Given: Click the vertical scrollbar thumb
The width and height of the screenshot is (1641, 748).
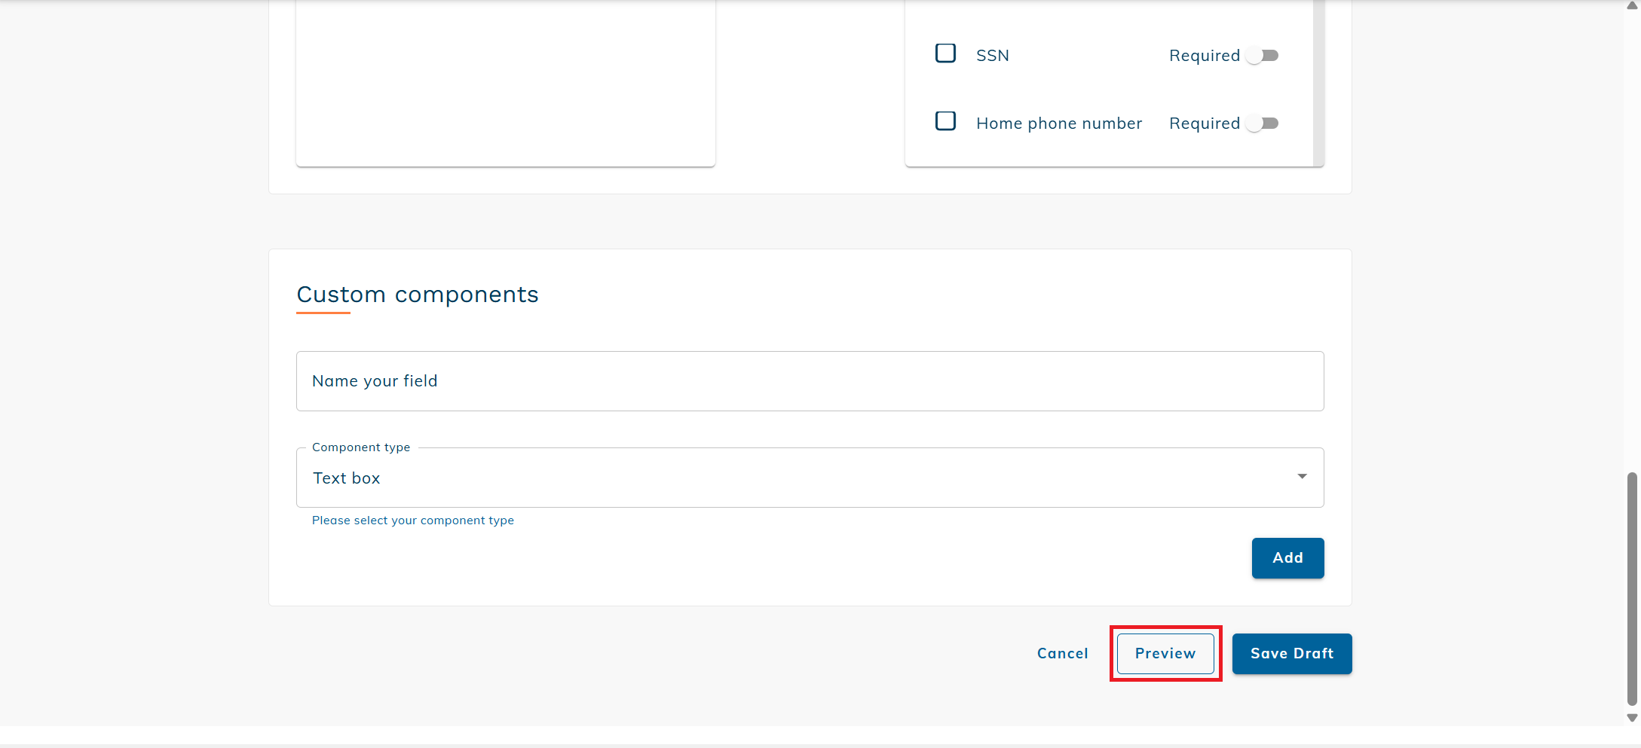Looking at the screenshot, I should coord(1630,588).
